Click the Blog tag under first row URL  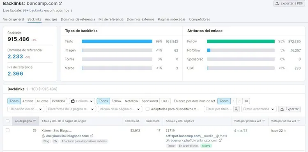click(46, 141)
